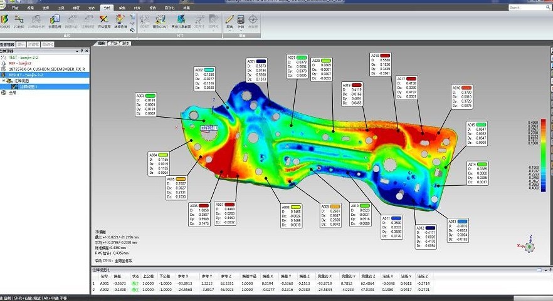Screen dimensions: 553x301
Task: Click the greyed-out annotate feature icon
Action: click(x=88, y=21)
